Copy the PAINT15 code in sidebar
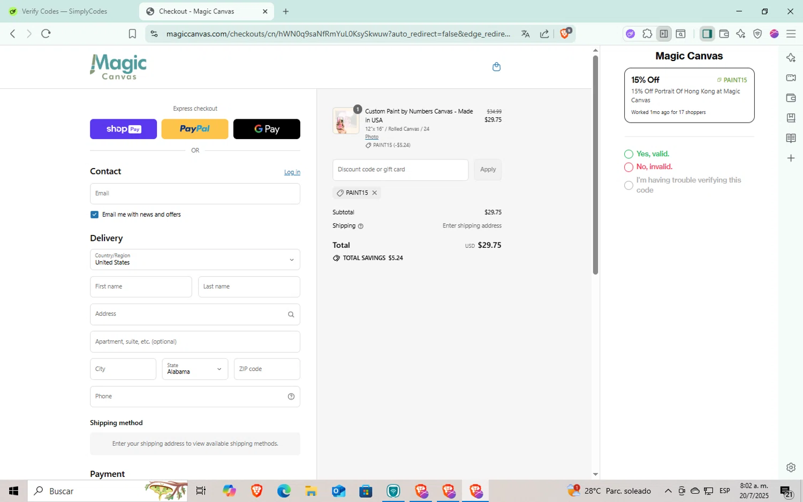803x502 pixels. [732, 80]
